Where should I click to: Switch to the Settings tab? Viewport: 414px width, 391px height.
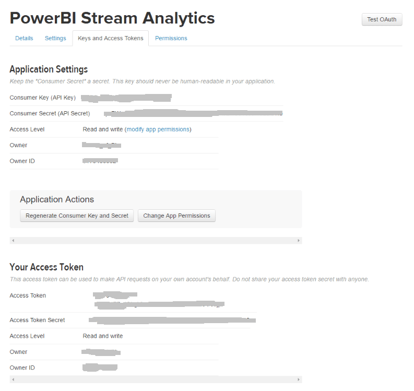point(55,38)
